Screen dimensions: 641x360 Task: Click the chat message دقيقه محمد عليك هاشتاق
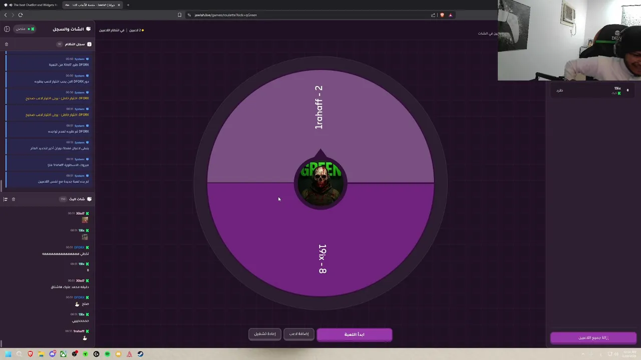(x=70, y=287)
